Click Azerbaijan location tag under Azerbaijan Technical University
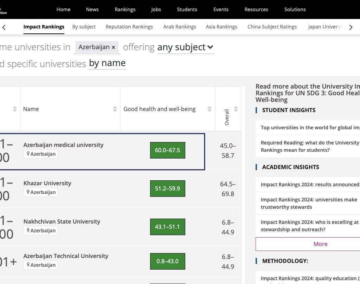This screenshot has height=284, width=360. pos(41,265)
